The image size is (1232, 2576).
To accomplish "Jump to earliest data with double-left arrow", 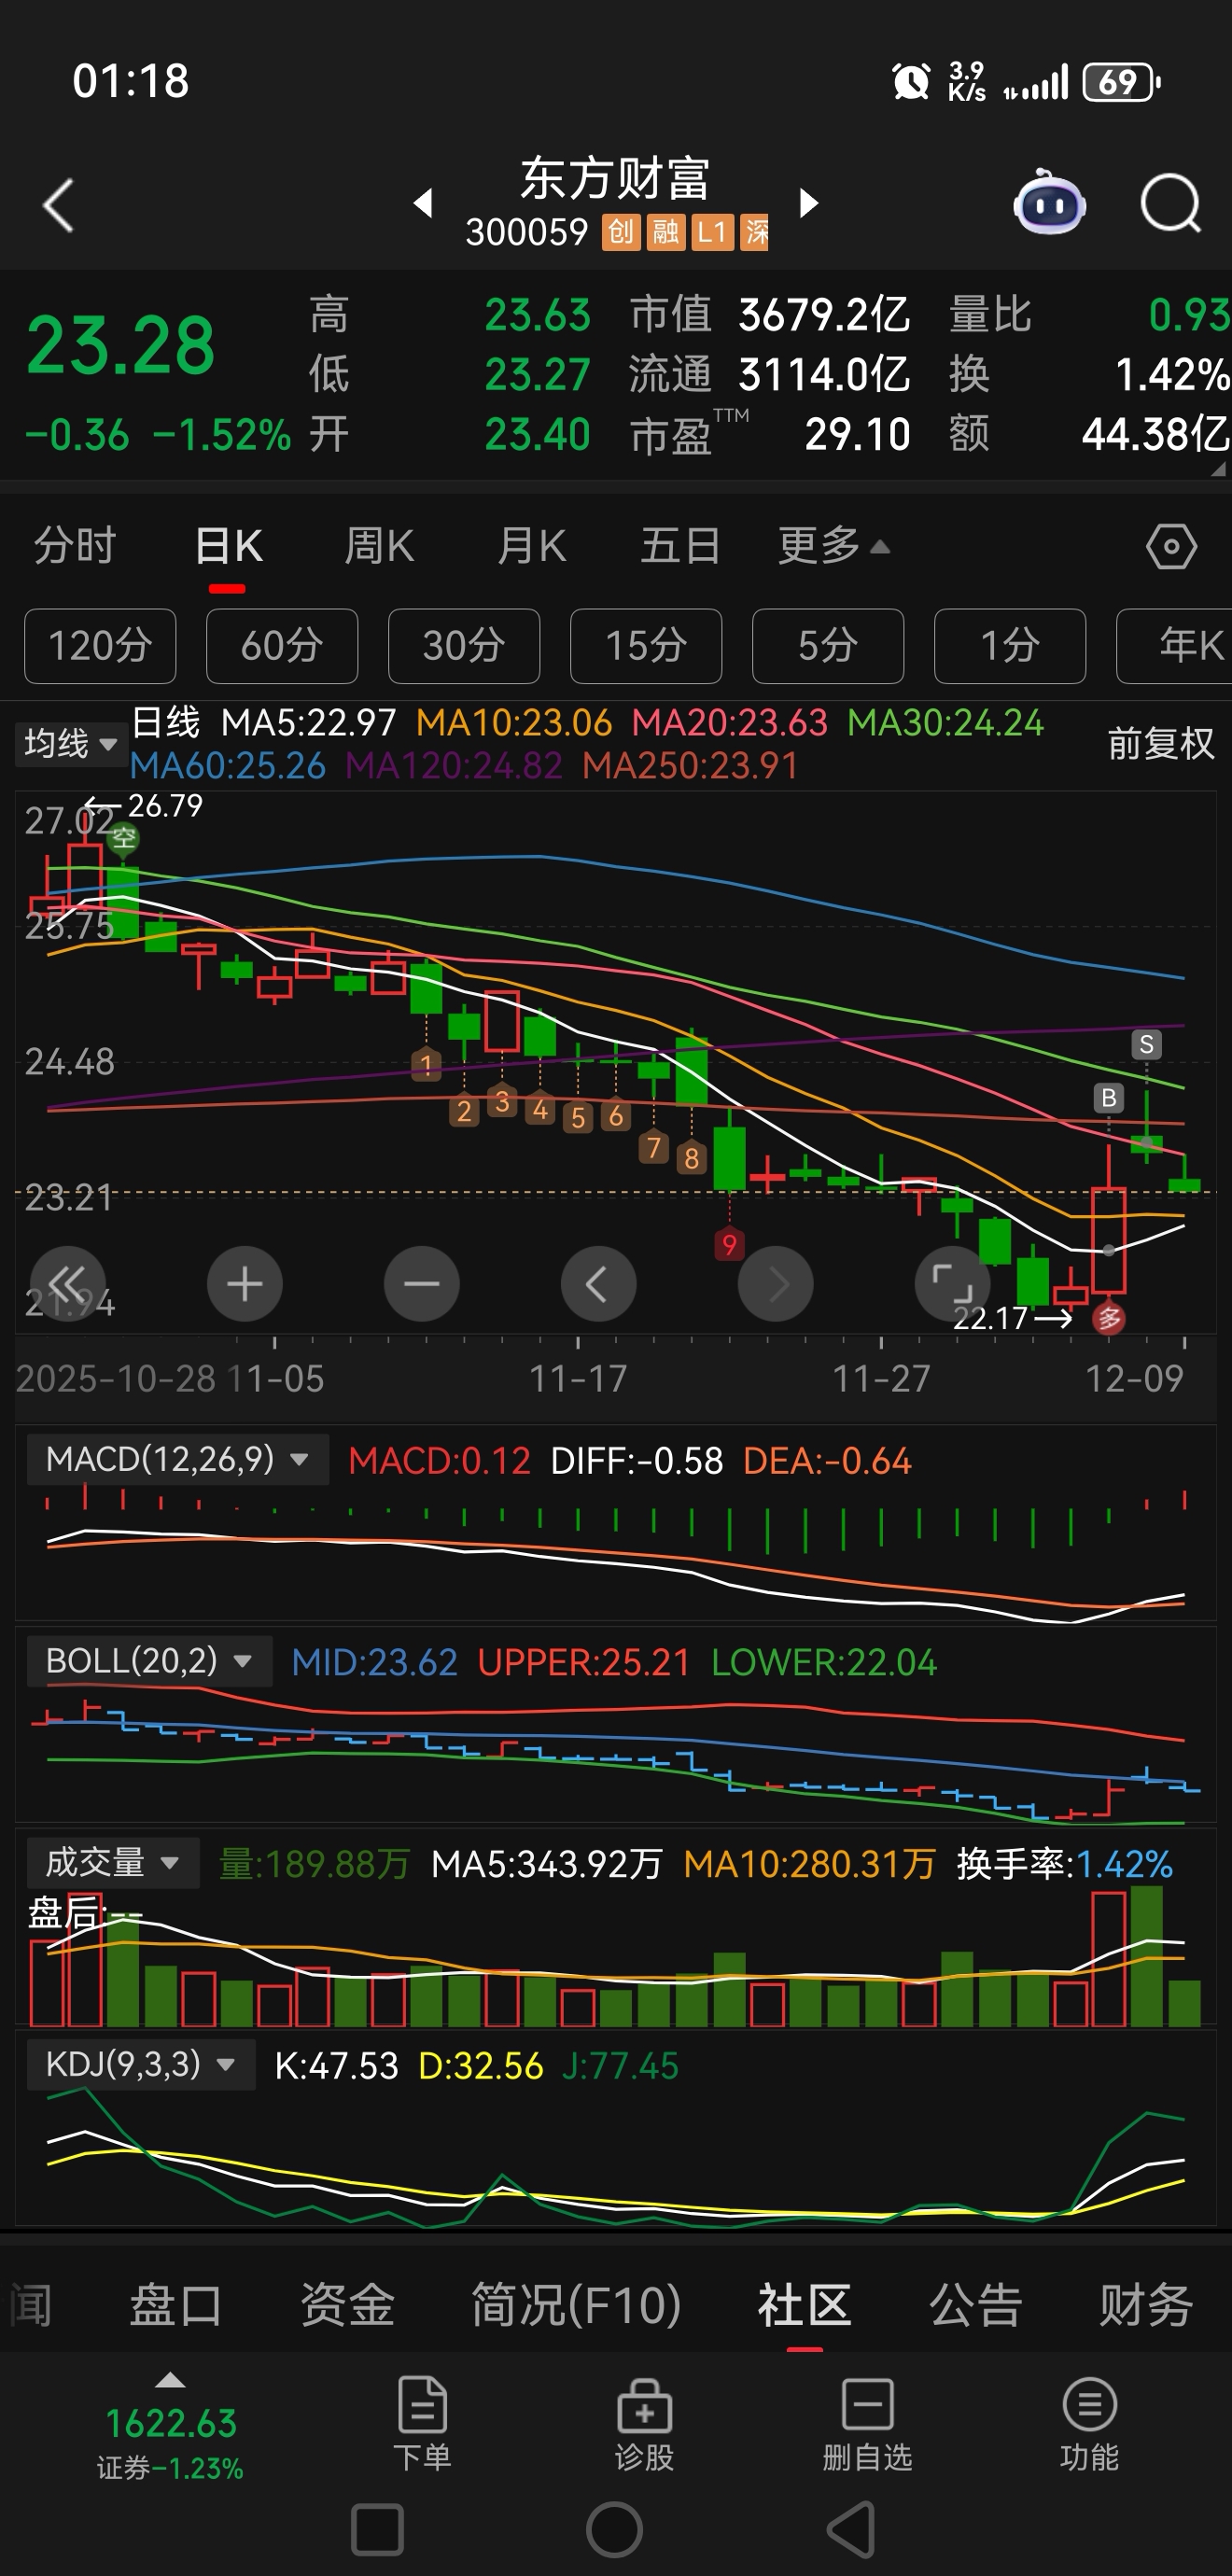I will (68, 1284).
